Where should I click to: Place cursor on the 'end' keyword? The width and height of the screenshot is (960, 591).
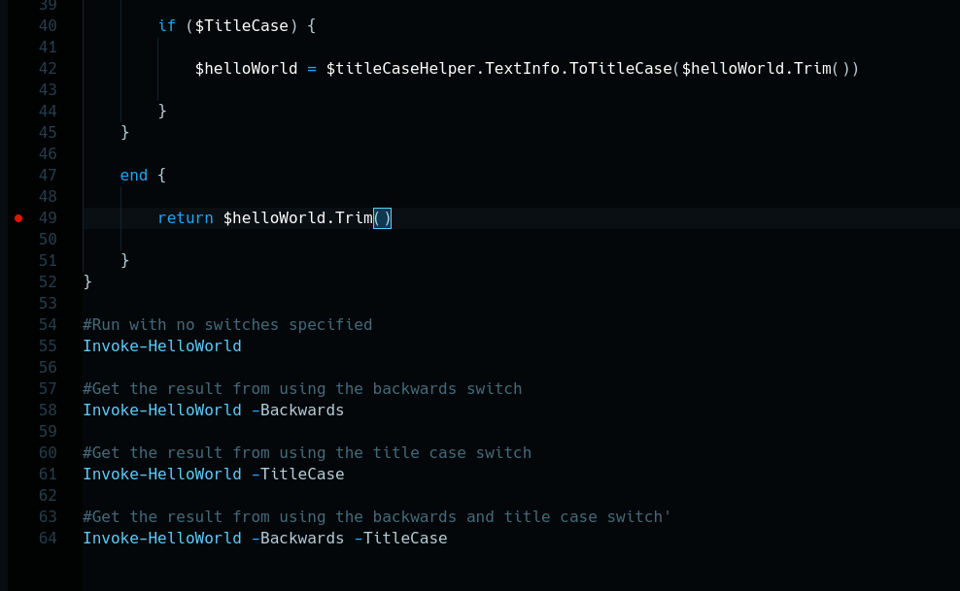[x=134, y=176]
